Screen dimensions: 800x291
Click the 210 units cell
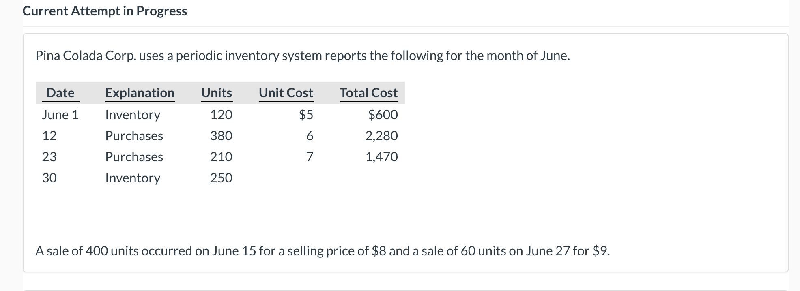click(221, 157)
